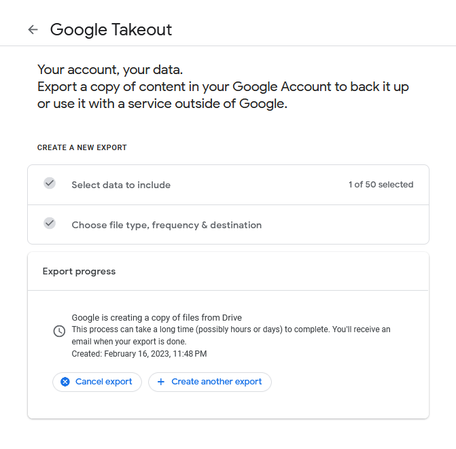Click the Google Takeout page title
Viewport: 456px width, 449px height.
click(x=111, y=30)
